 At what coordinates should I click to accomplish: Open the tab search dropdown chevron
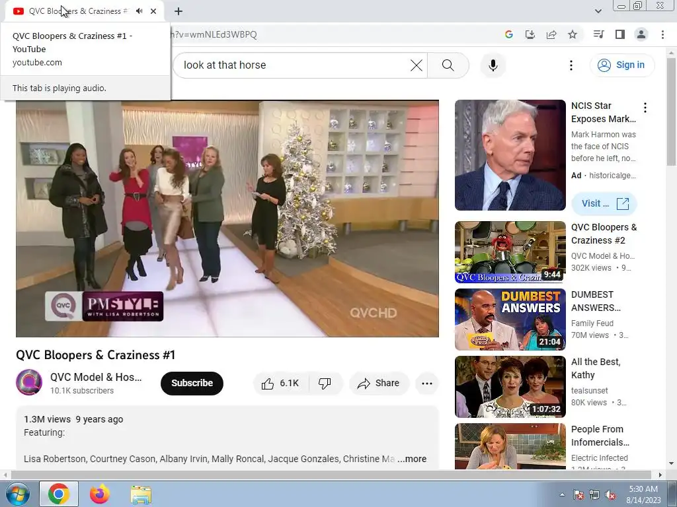598,11
